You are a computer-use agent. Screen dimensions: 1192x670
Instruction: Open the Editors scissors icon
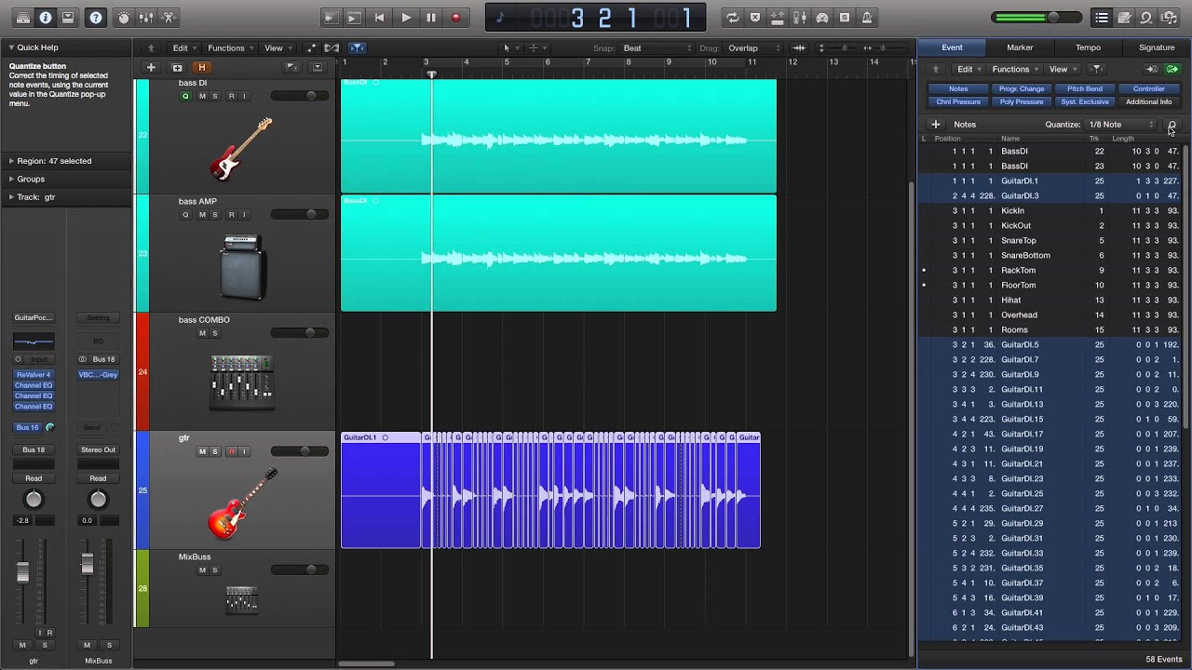coord(169,18)
